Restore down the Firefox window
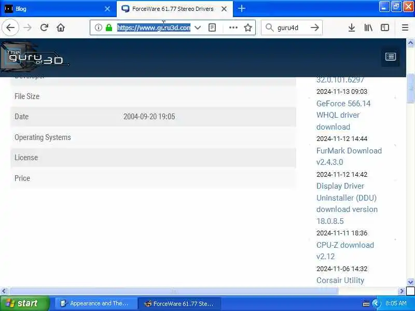Image resolution: width=415 pixels, height=311 pixels. tap(396, 7)
